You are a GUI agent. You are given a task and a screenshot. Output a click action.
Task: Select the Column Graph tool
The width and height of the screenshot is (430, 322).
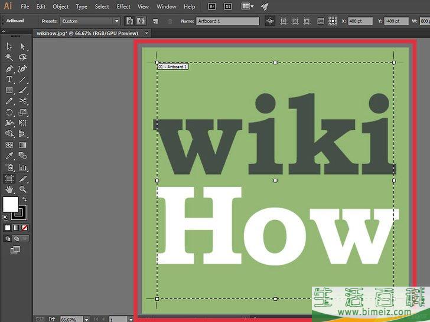(x=23, y=167)
